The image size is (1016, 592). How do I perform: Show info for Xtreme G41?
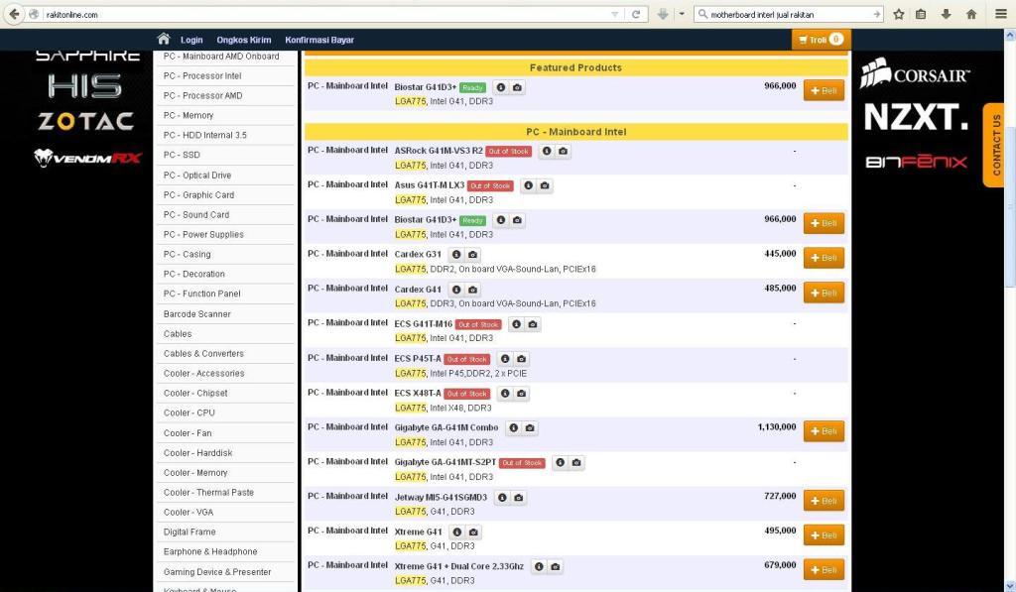coord(456,532)
